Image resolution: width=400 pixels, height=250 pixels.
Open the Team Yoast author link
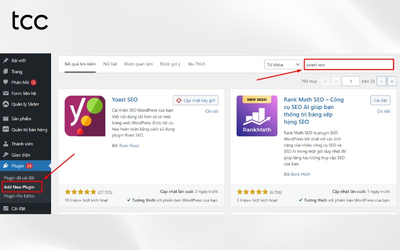pyautogui.click(x=129, y=145)
